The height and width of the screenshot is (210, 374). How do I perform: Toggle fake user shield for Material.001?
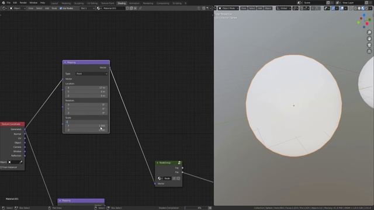coord(127,8)
